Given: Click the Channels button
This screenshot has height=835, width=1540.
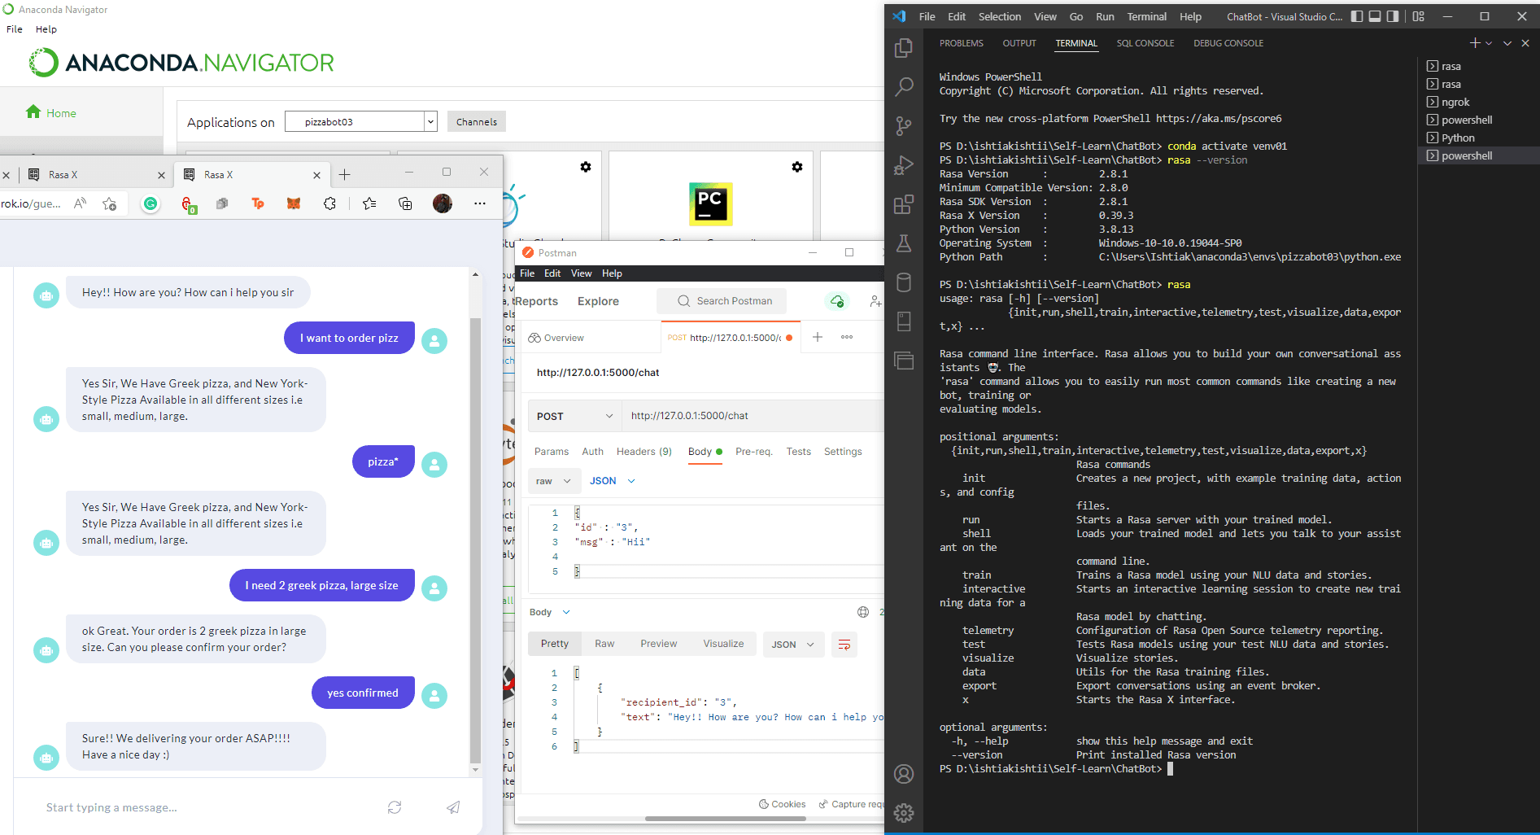Looking at the screenshot, I should (476, 122).
